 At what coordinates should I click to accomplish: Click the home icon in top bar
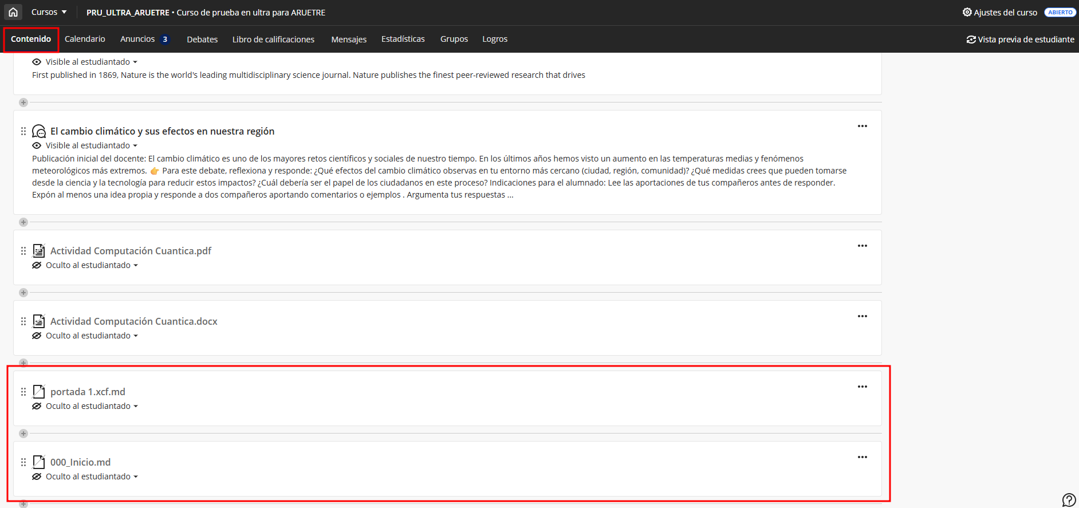(13, 12)
